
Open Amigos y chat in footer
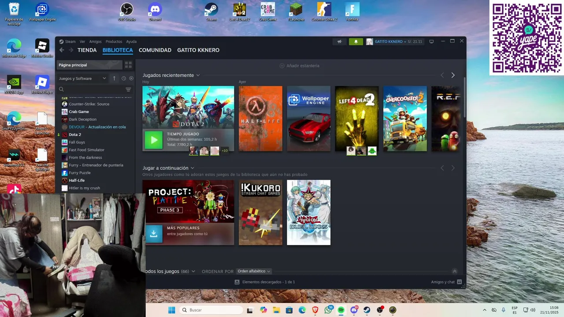(446, 282)
